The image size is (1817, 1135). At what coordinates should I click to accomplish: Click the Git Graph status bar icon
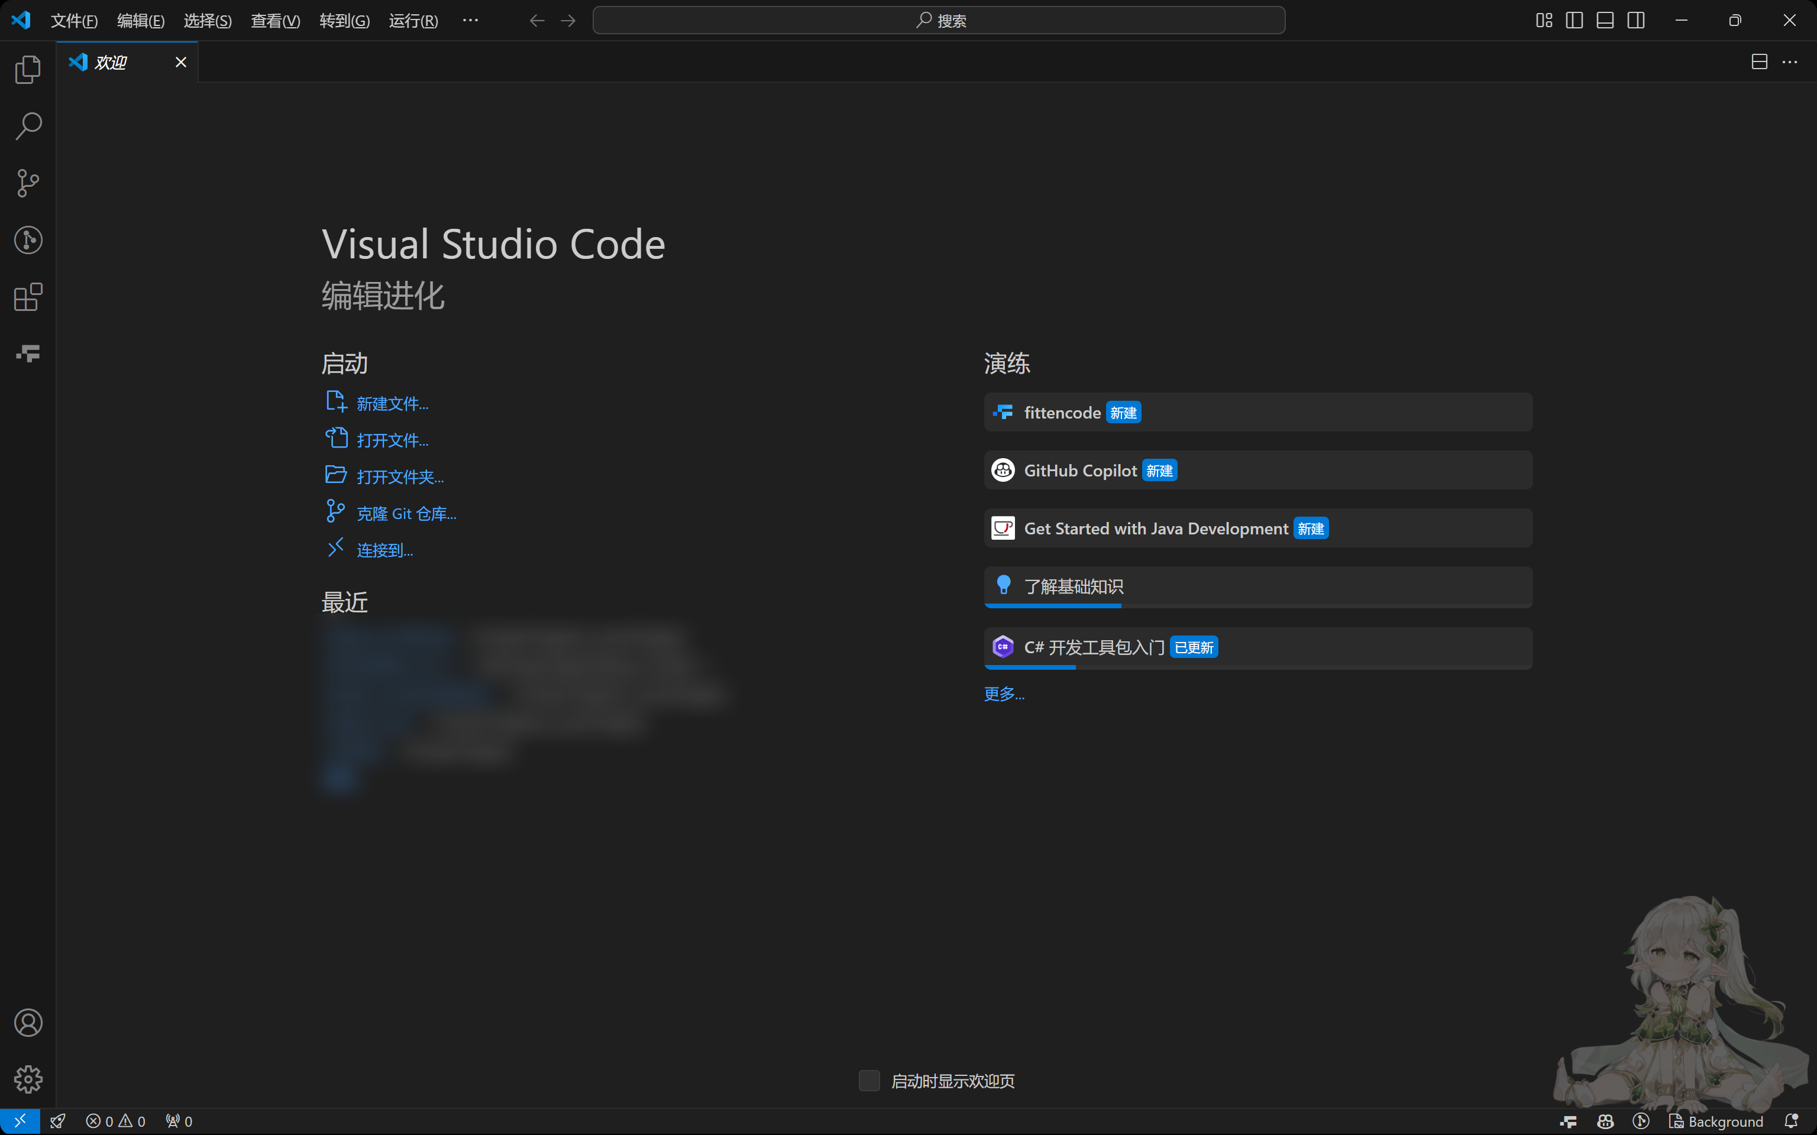tap(1641, 1121)
